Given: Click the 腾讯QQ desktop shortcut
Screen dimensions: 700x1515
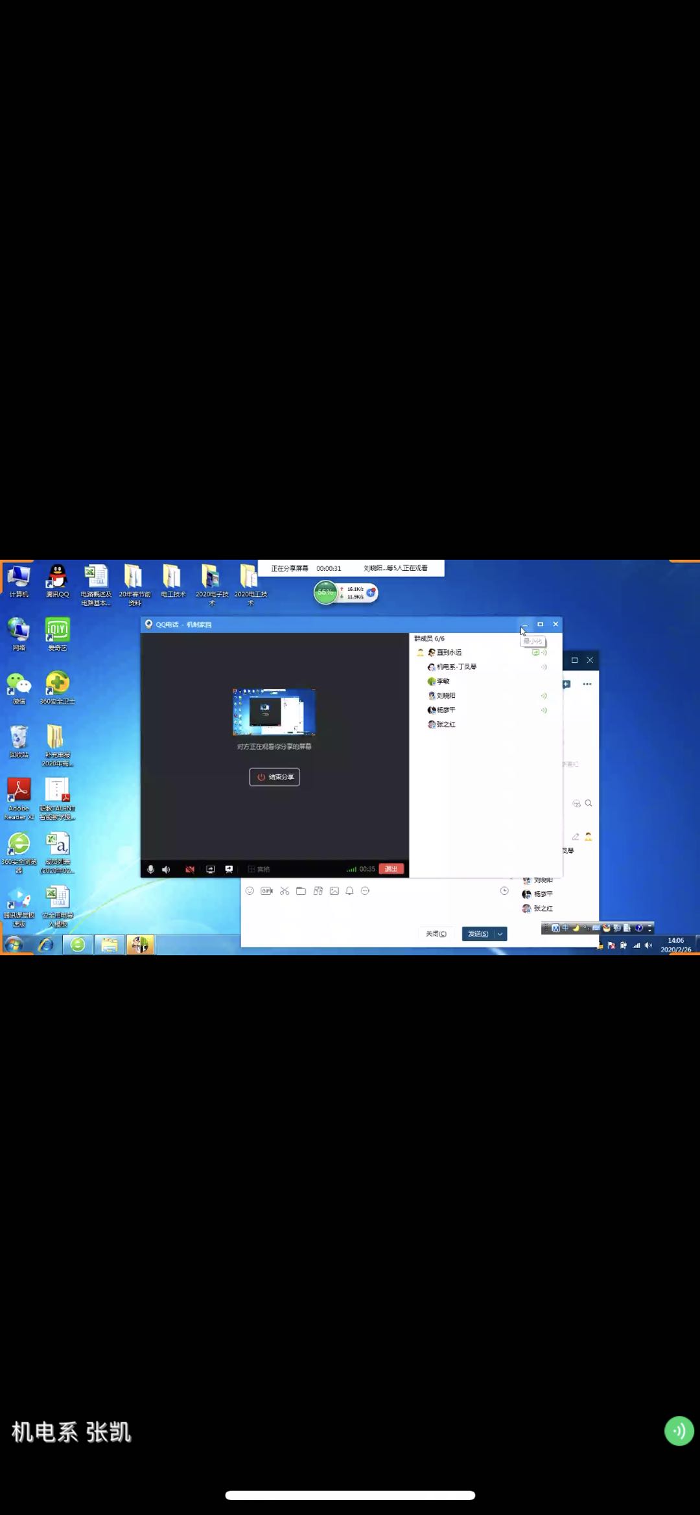Looking at the screenshot, I should tap(57, 580).
